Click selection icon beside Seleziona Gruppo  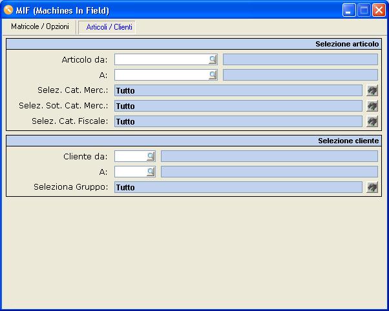(372, 187)
